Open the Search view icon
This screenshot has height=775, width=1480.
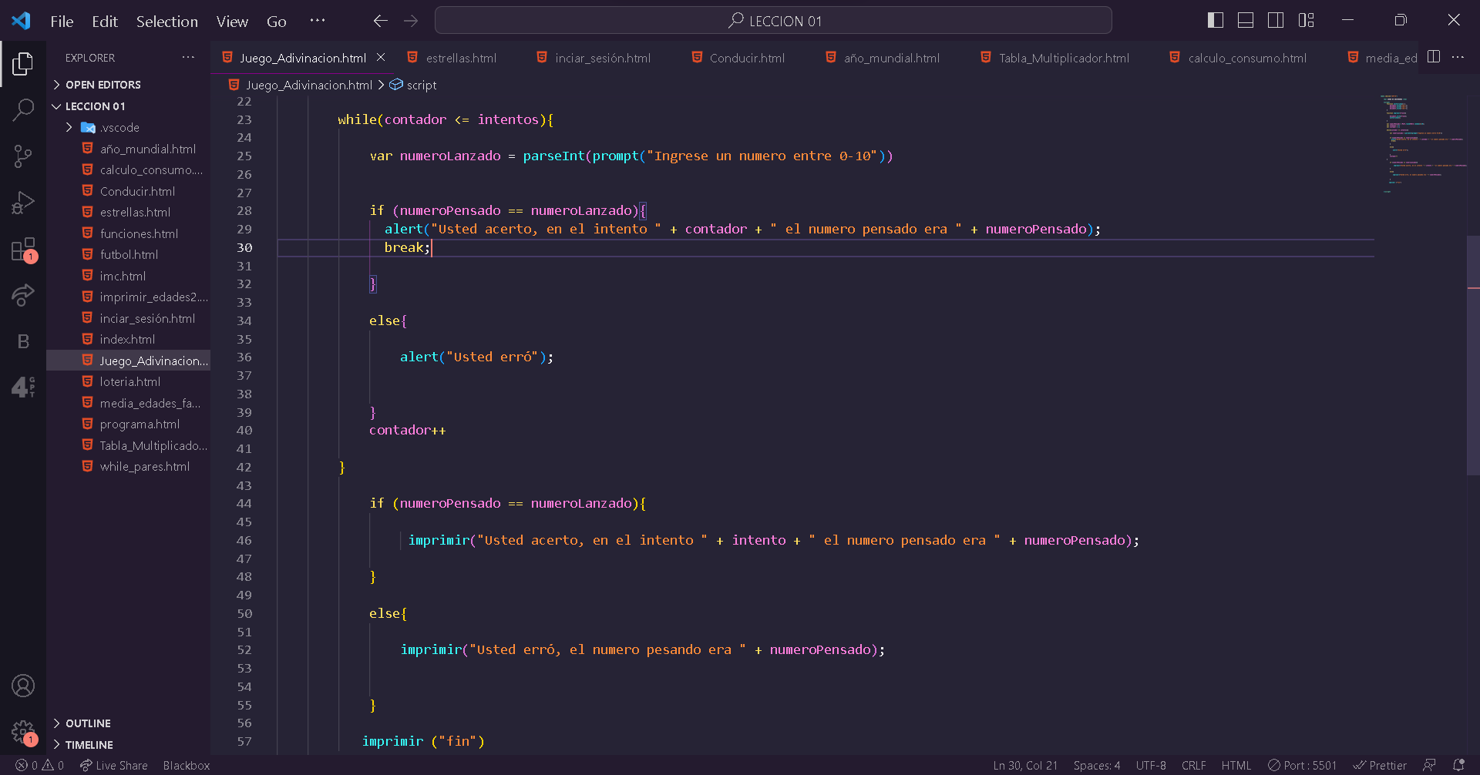[x=23, y=109]
